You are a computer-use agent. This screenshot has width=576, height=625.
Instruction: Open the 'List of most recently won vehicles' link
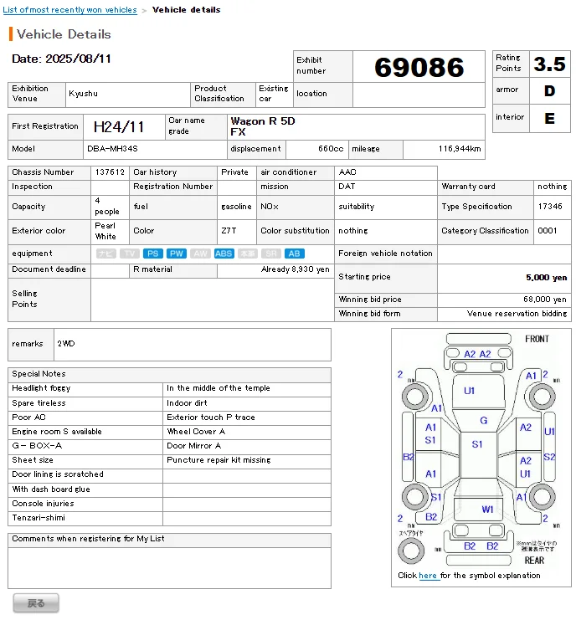(x=70, y=10)
